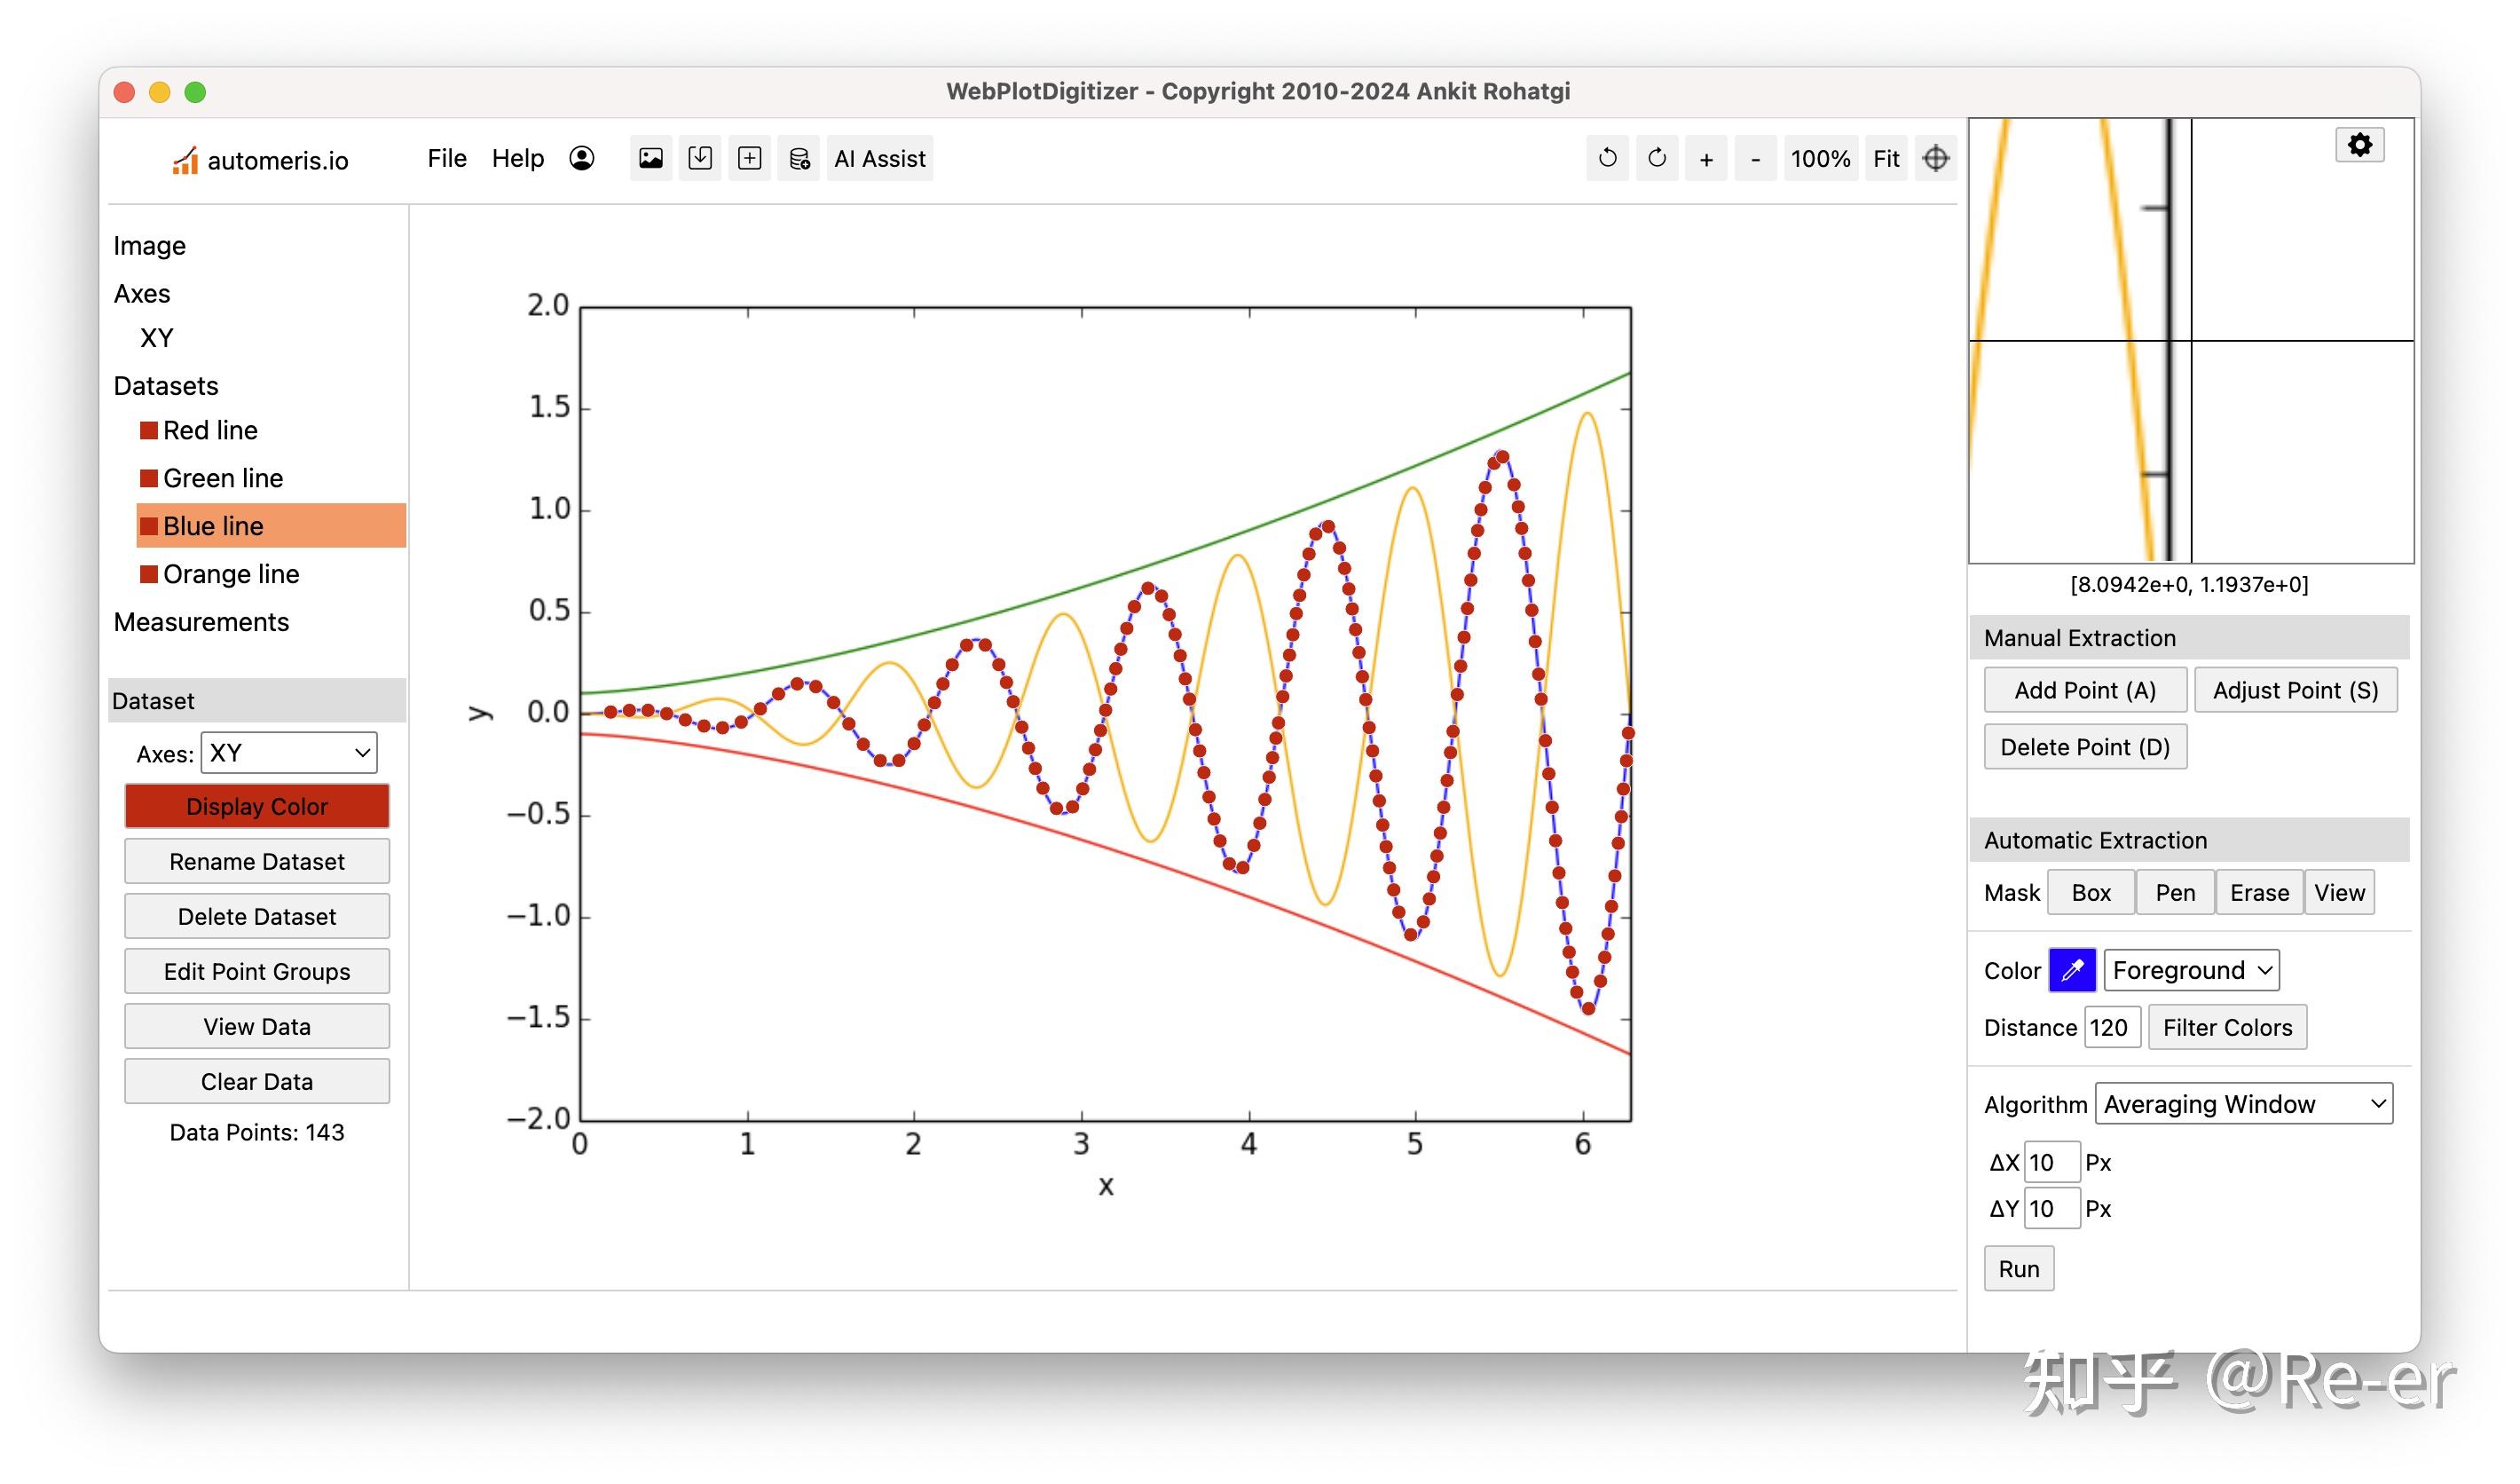Open the Averaging Window algorithm dropdown
This screenshot has width=2520, height=1484.
tap(2243, 1104)
